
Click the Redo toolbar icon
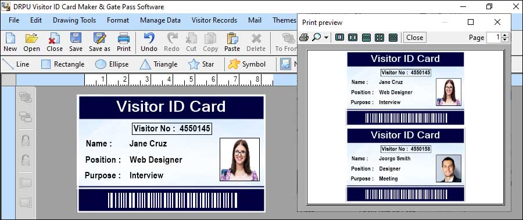[x=172, y=42]
